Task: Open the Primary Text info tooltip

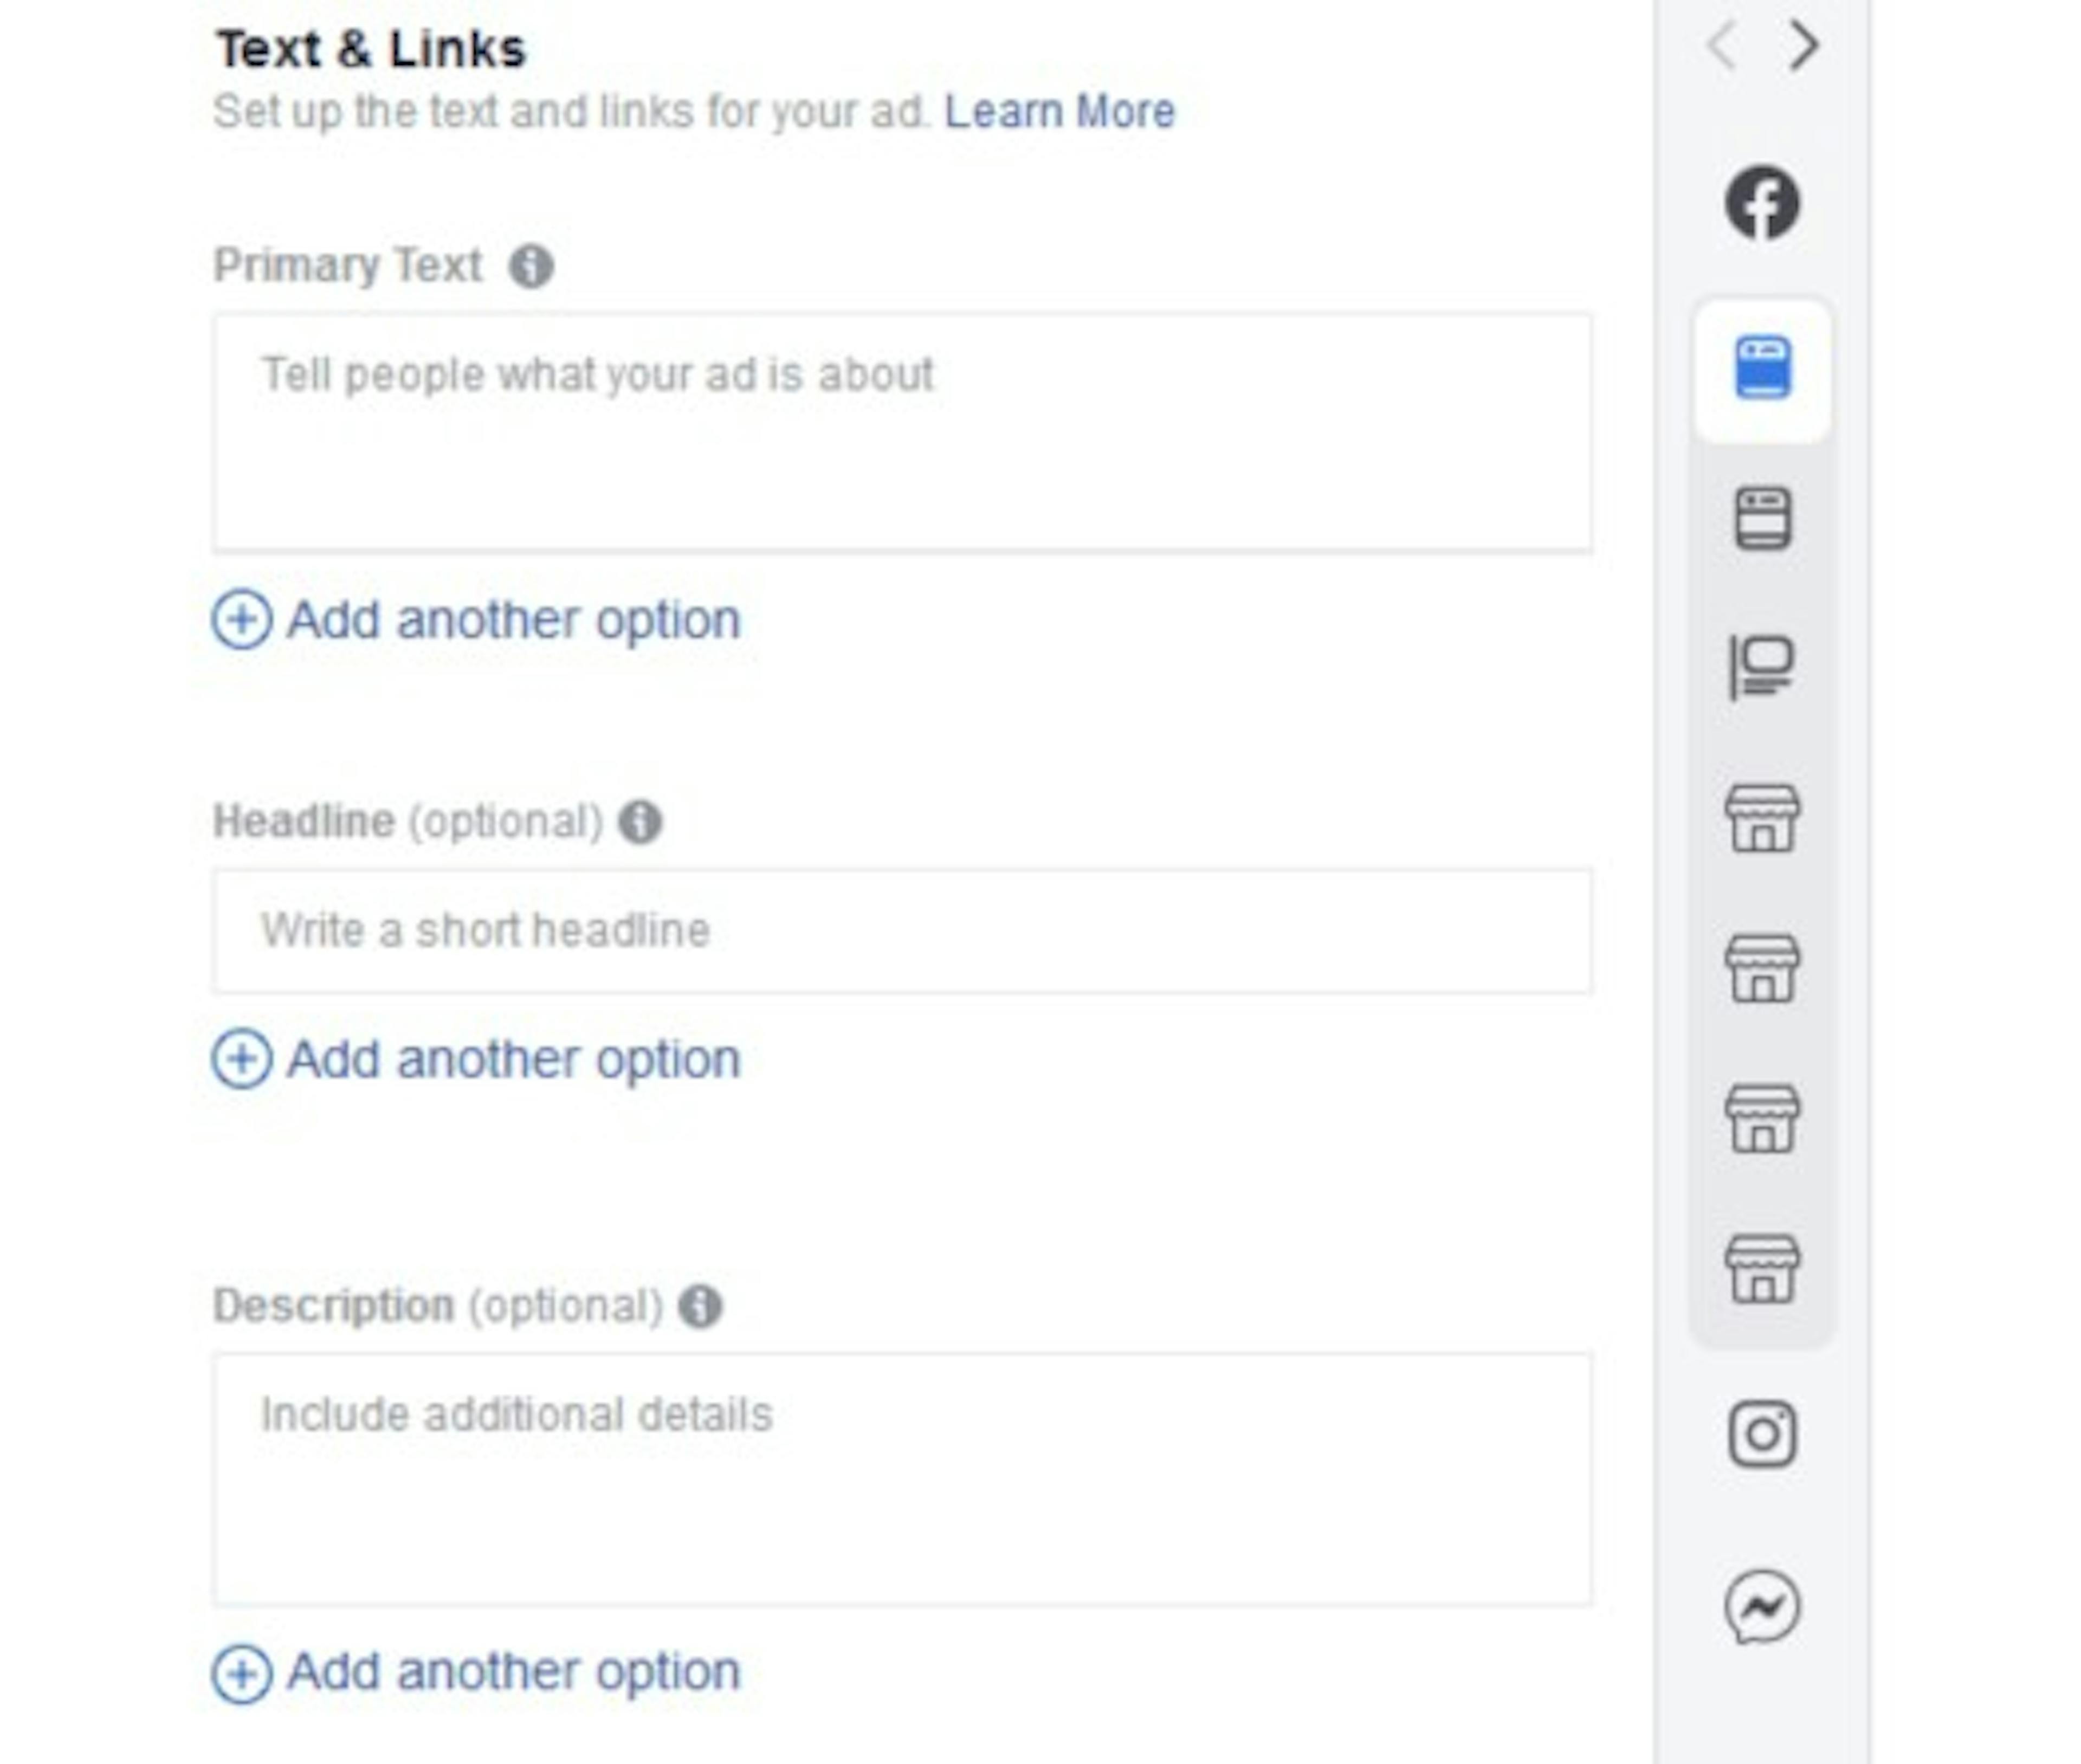Action: tap(531, 265)
